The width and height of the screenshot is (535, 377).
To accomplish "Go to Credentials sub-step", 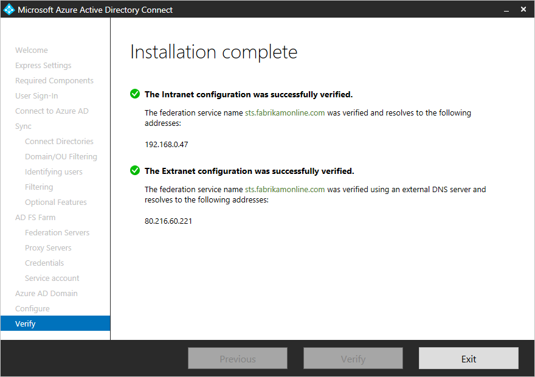I will pos(44,263).
